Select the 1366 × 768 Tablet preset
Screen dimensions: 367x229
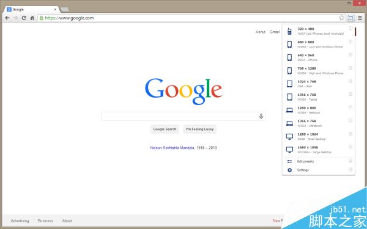(318, 97)
